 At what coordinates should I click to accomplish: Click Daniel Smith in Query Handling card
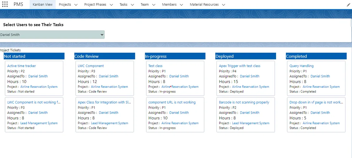[320, 76]
